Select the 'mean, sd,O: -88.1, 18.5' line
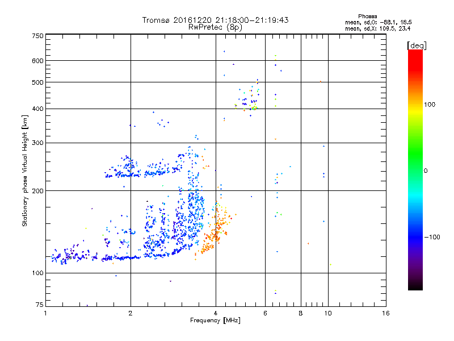Viewport: 454px width, 341px height. pos(378,22)
